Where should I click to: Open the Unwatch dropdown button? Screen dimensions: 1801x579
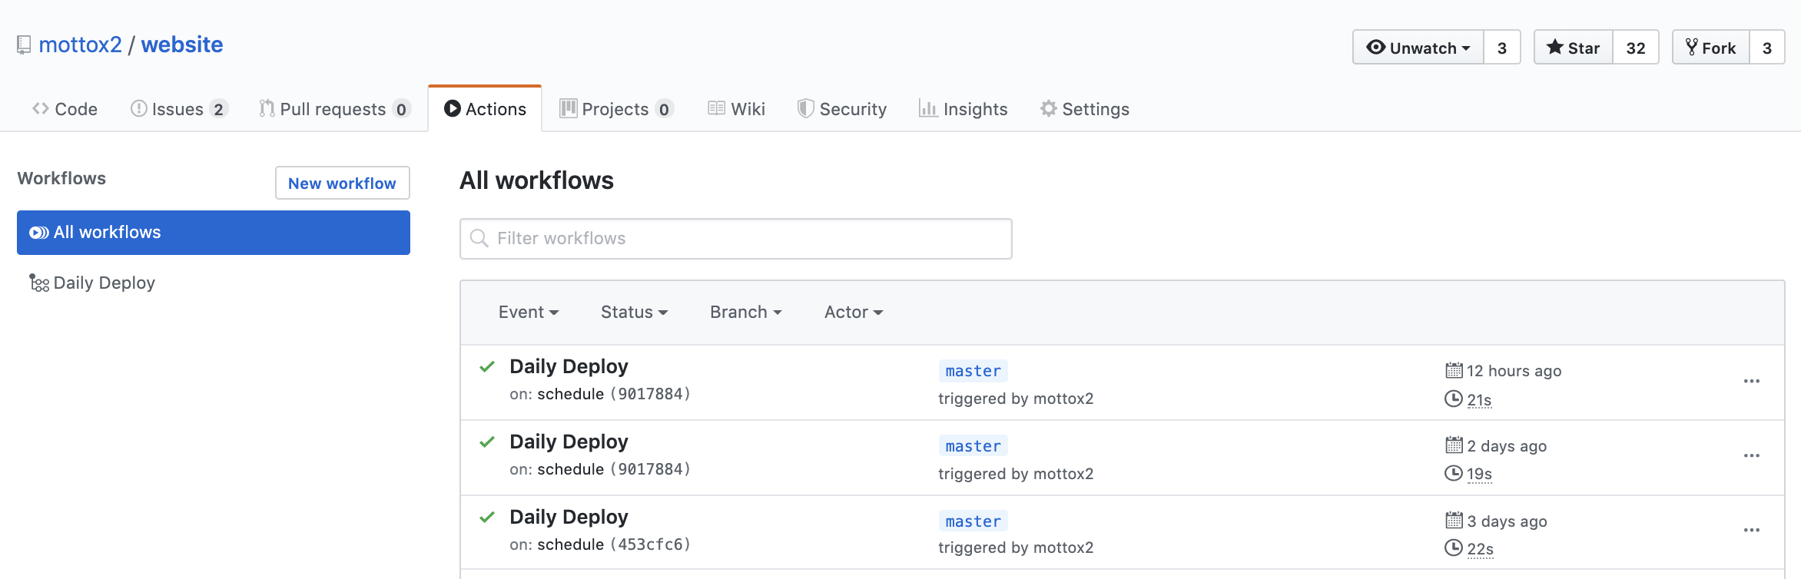(x=1418, y=48)
